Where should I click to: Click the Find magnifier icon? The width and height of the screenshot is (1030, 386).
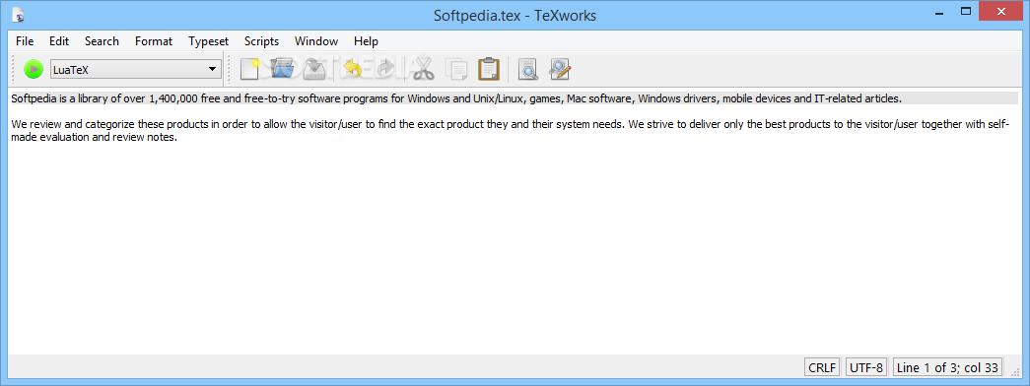click(x=527, y=69)
